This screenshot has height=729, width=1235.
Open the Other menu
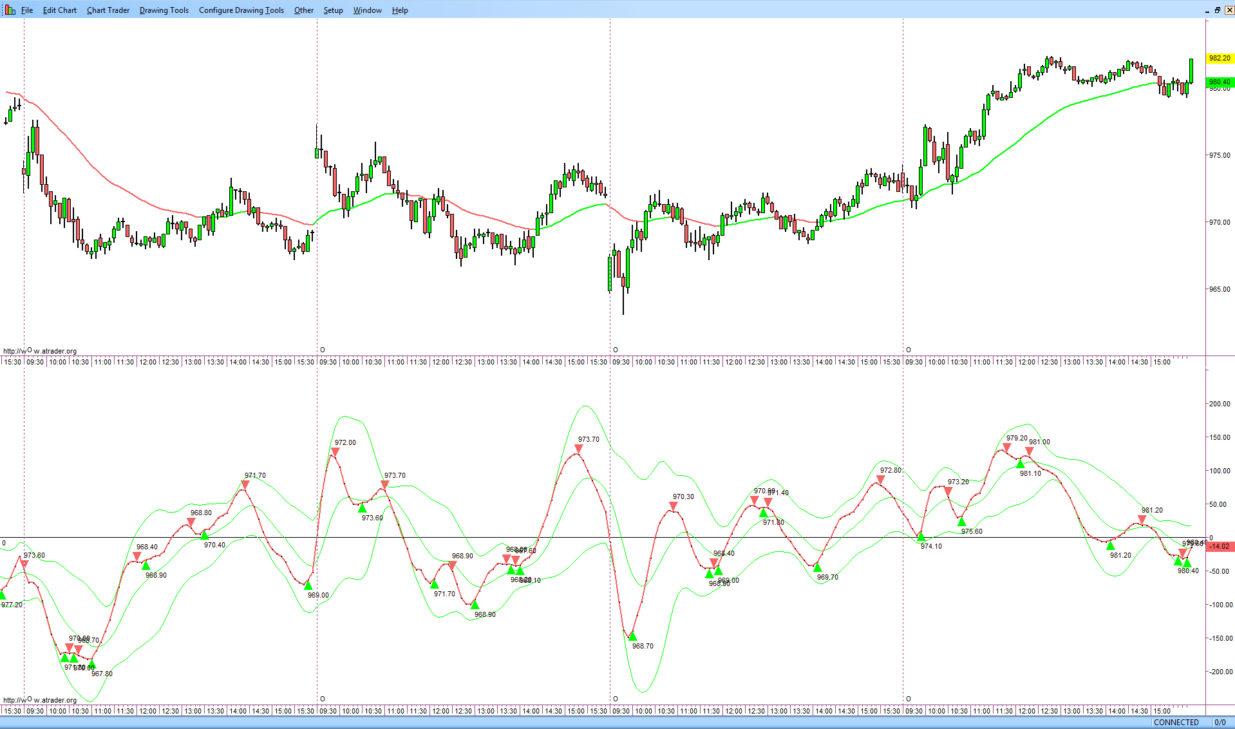point(304,10)
